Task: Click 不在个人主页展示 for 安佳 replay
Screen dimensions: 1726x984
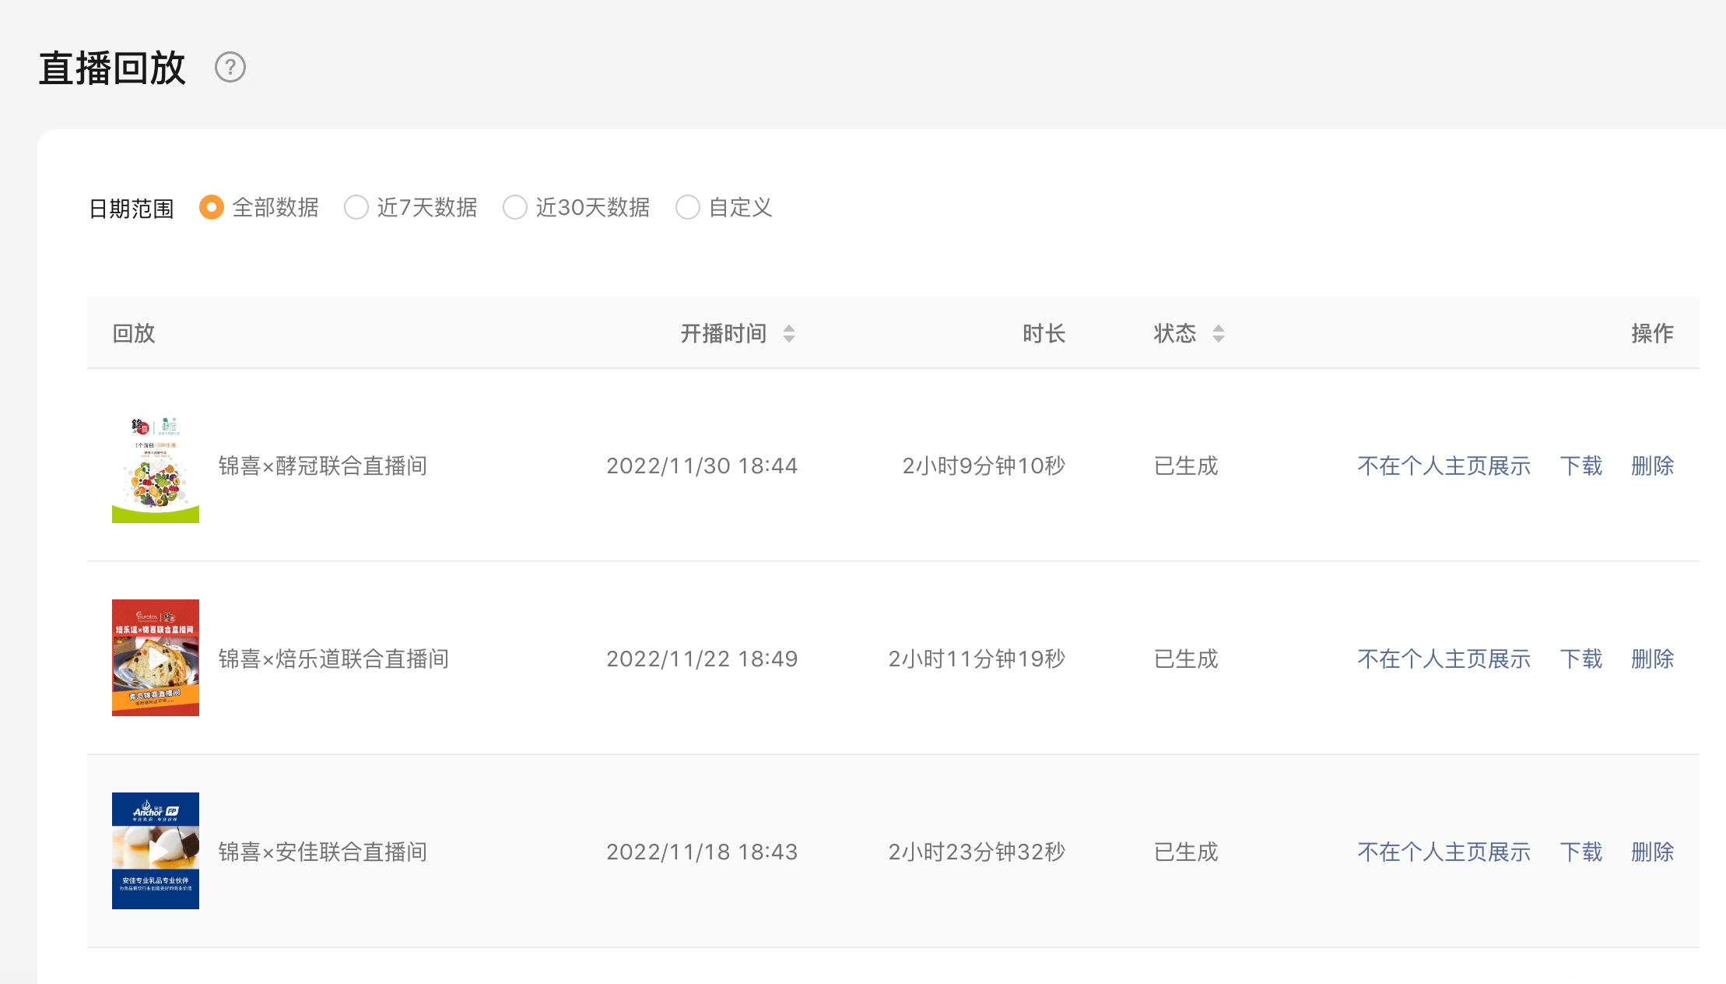Action: click(1444, 852)
